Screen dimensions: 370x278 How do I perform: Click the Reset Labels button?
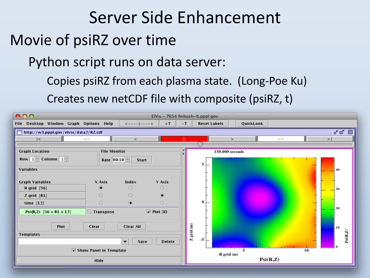pyautogui.click(x=211, y=123)
